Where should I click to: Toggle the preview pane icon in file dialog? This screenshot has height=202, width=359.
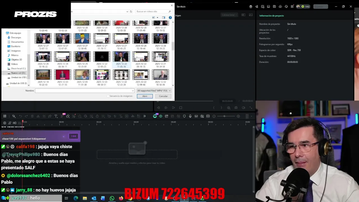tap(164, 18)
